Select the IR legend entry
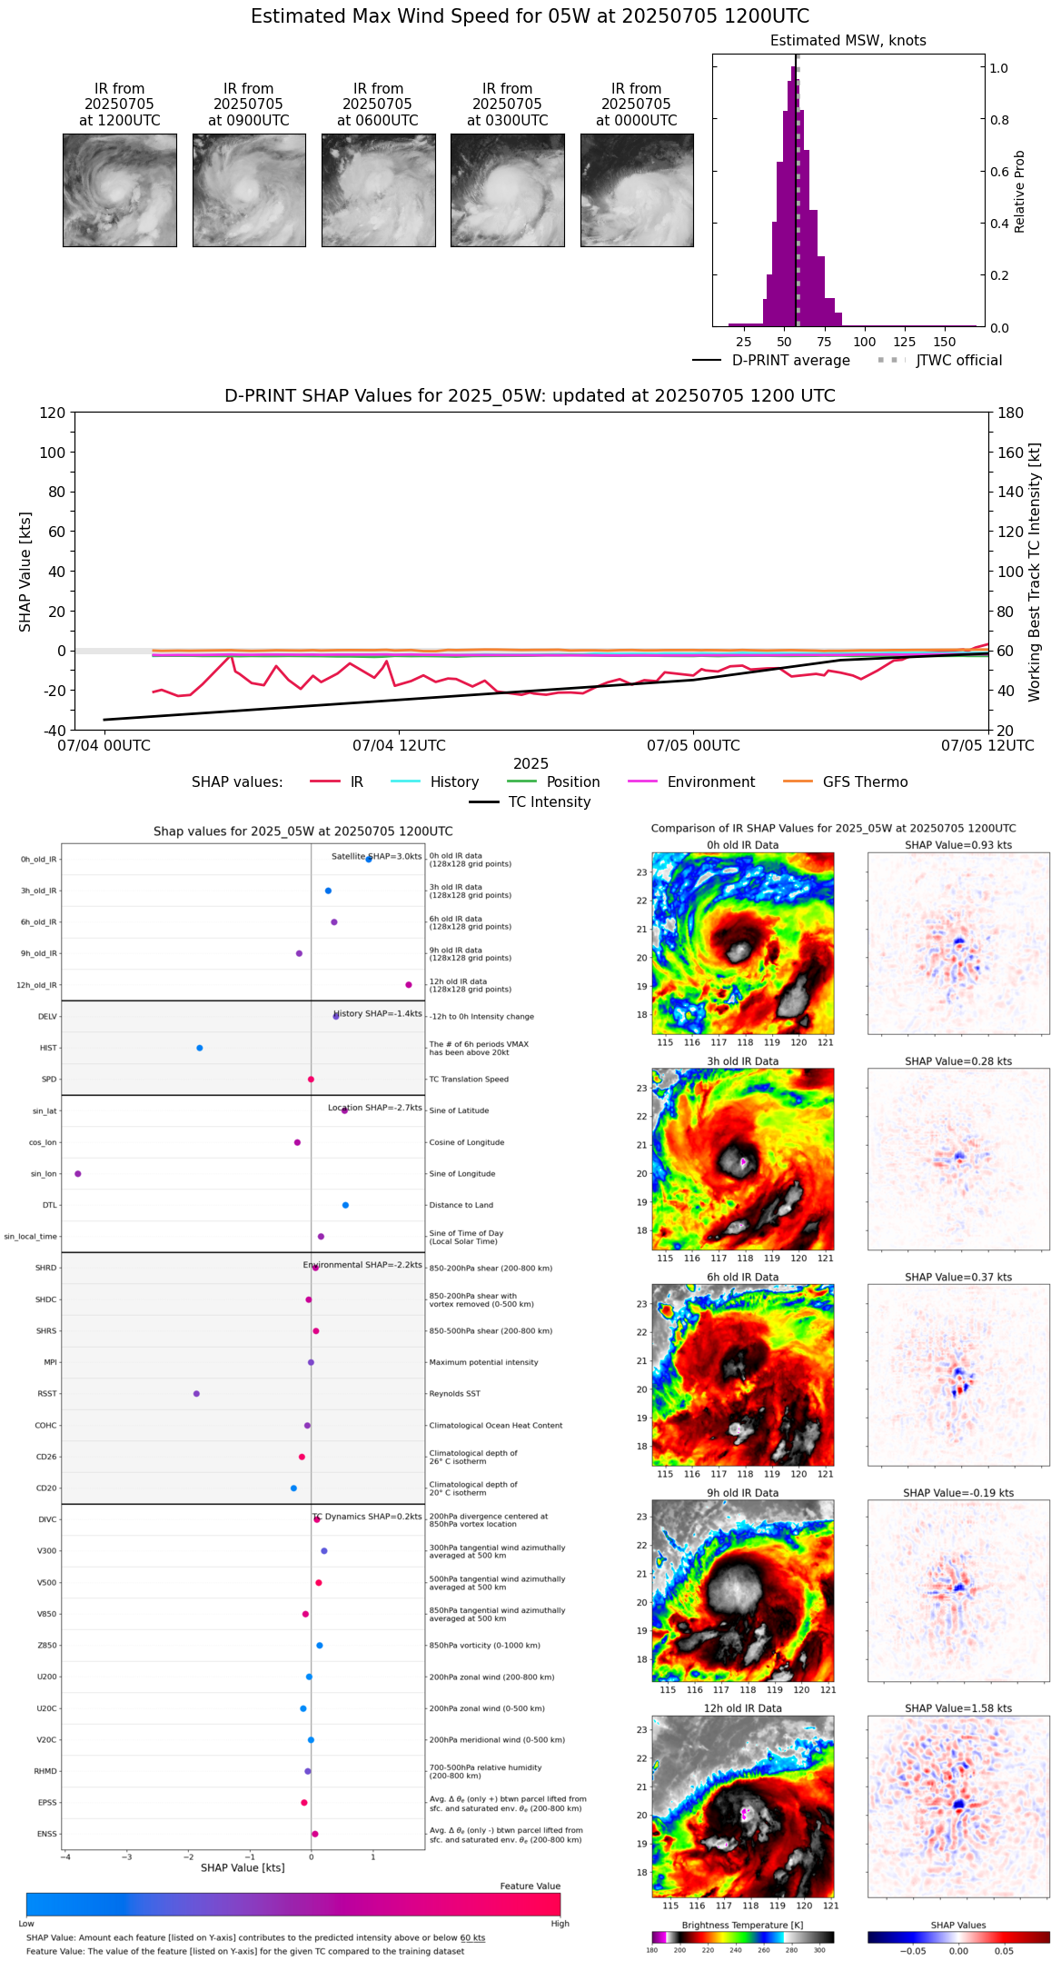This screenshot has height=1961, width=1061. coord(336,782)
